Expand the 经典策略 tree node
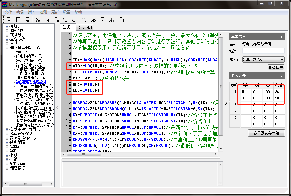Screen dimensions: 291x196 coord(7,142)
